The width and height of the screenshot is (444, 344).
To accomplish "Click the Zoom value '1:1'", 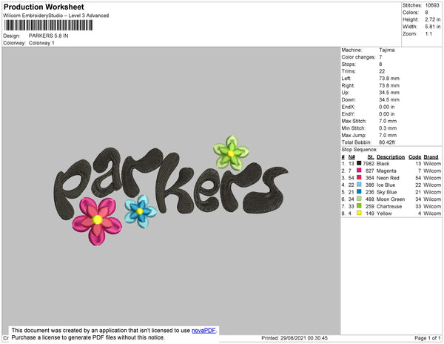I will (428, 34).
